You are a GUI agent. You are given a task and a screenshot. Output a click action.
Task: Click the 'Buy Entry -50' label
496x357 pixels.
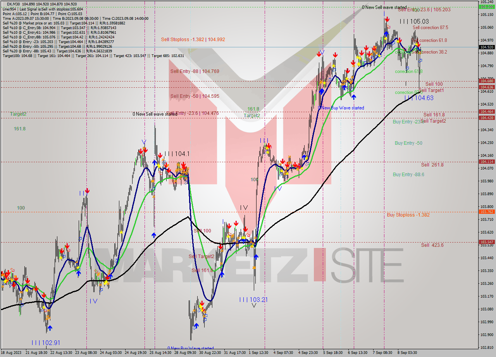pos(408,143)
